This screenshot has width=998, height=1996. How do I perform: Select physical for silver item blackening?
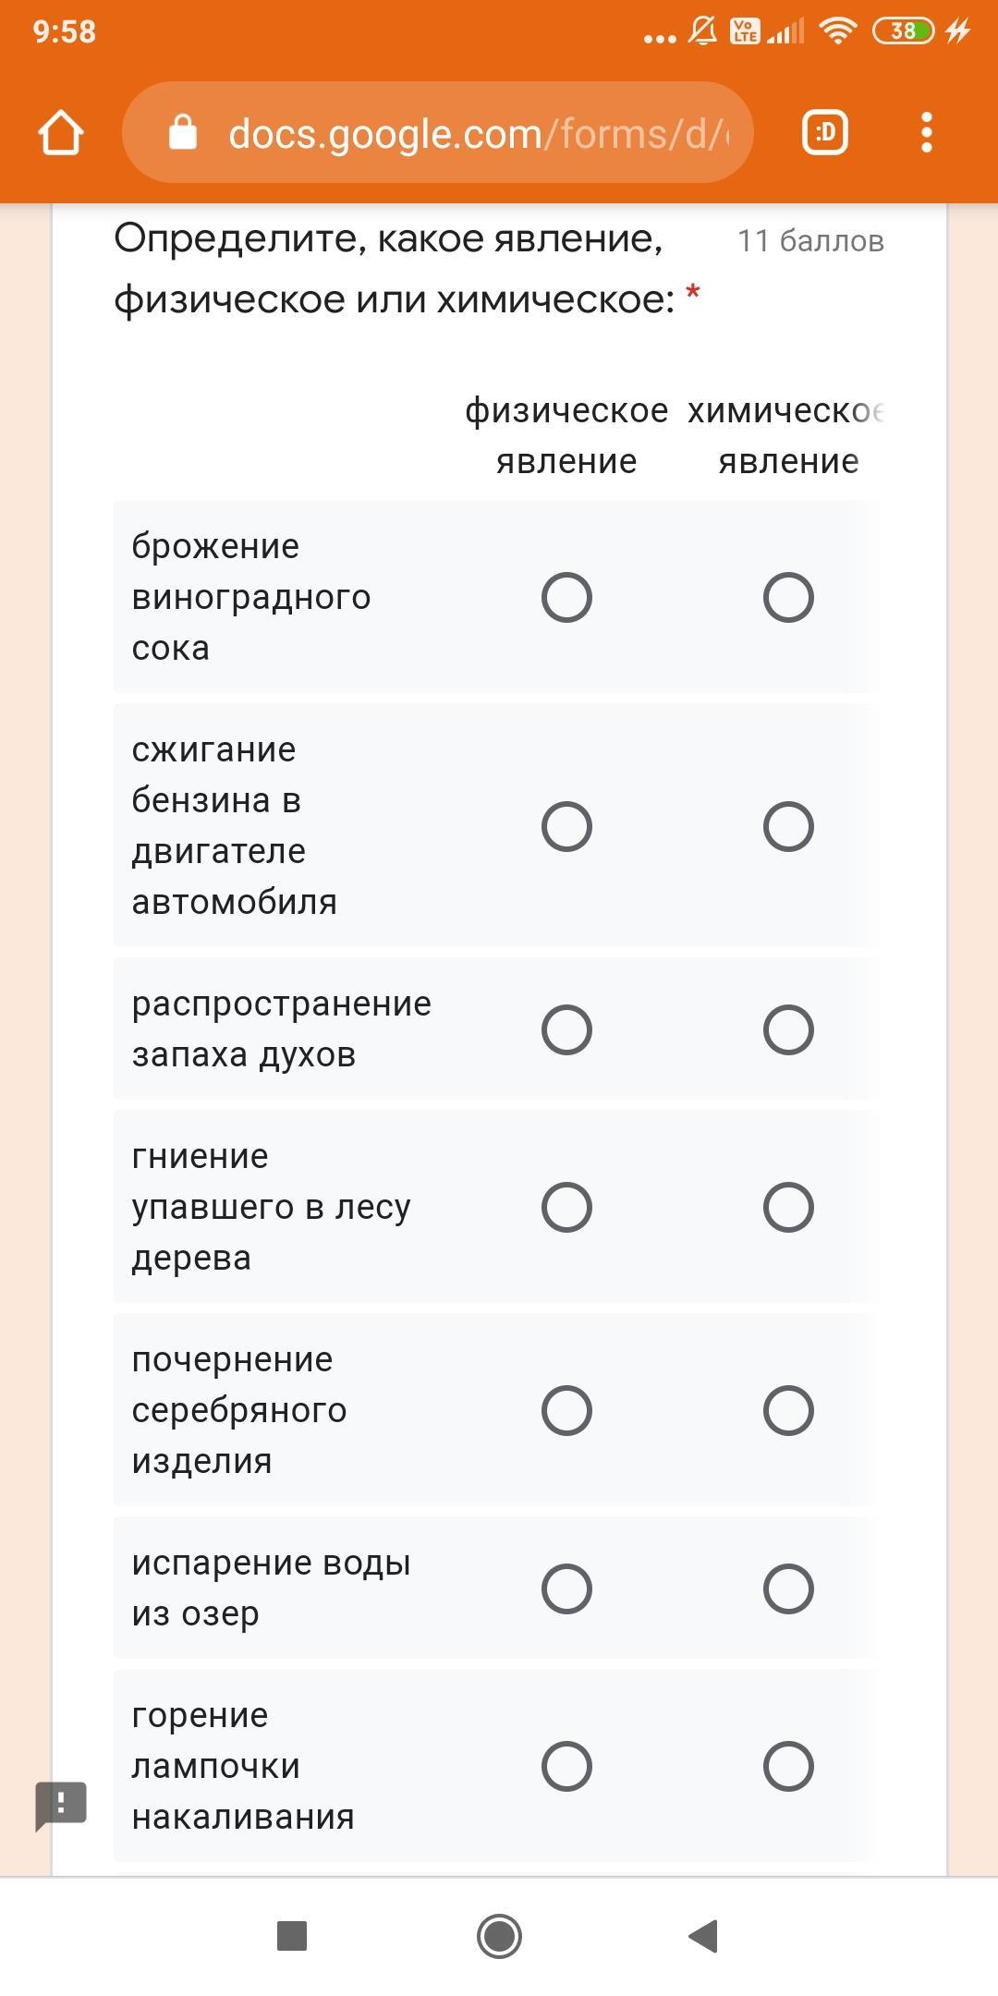pos(566,1410)
